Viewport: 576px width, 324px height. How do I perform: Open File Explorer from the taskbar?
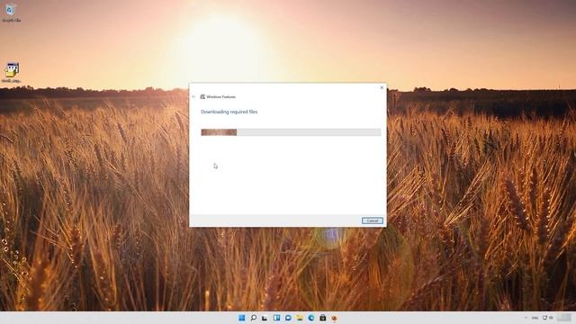[300, 318]
